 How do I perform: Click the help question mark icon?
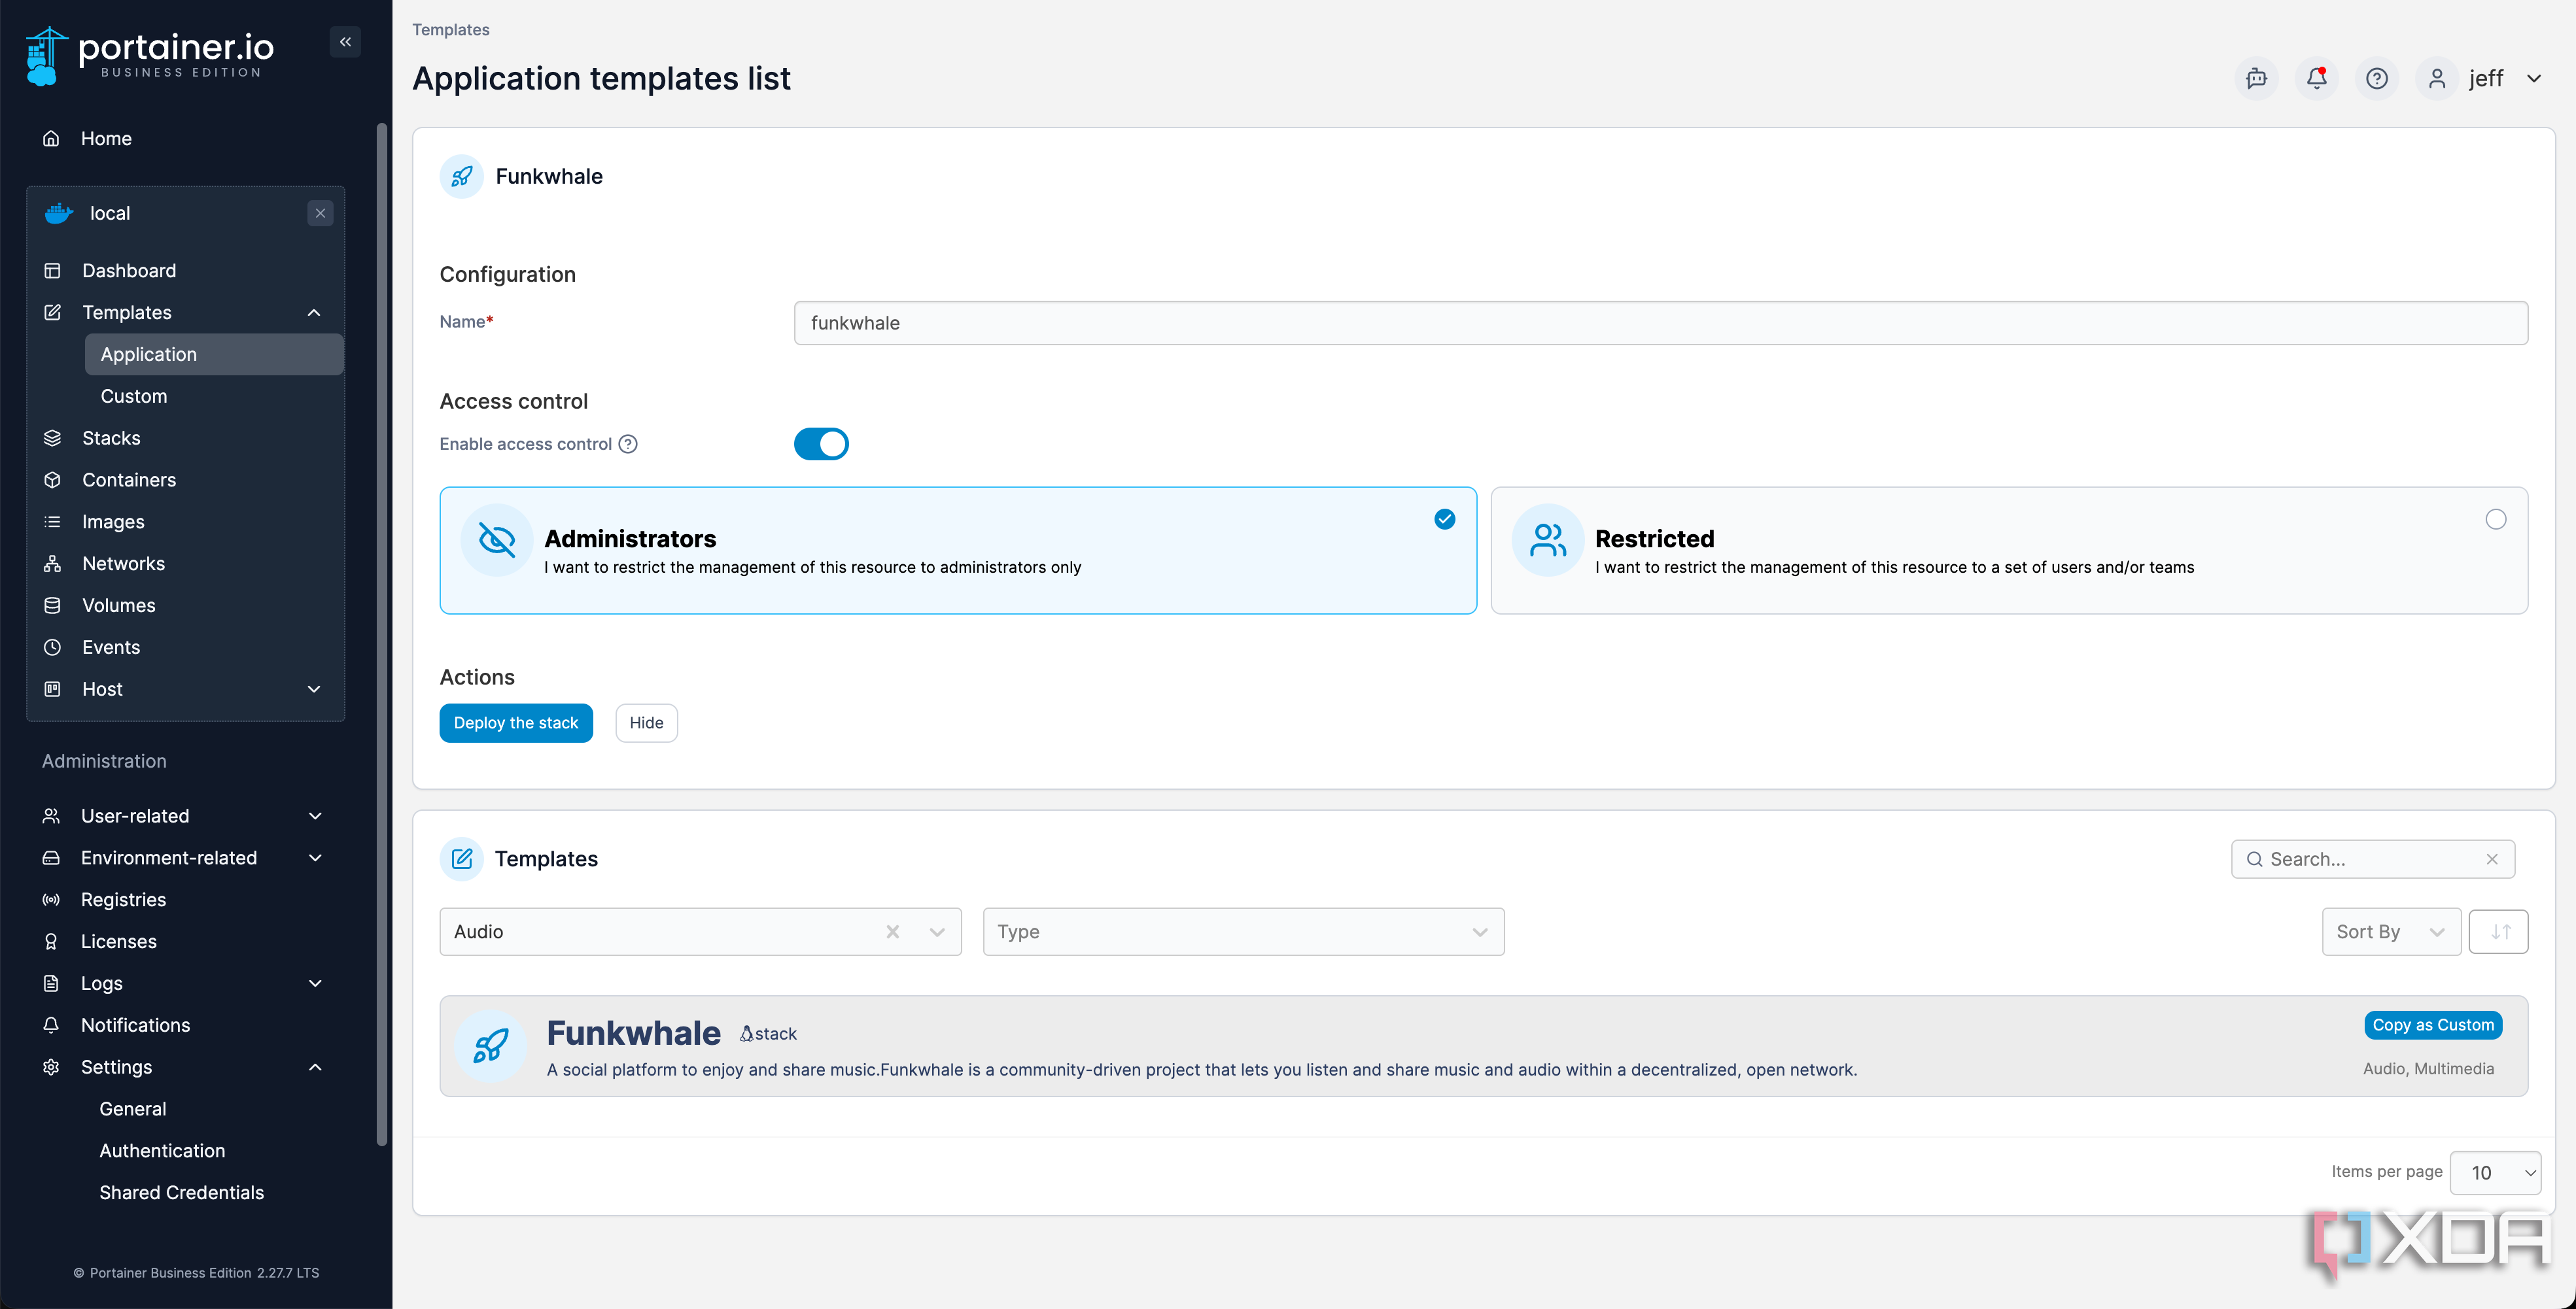point(2376,78)
